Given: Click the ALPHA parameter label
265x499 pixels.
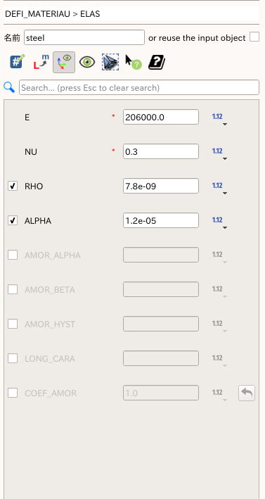Looking at the screenshot, I should (38, 221).
